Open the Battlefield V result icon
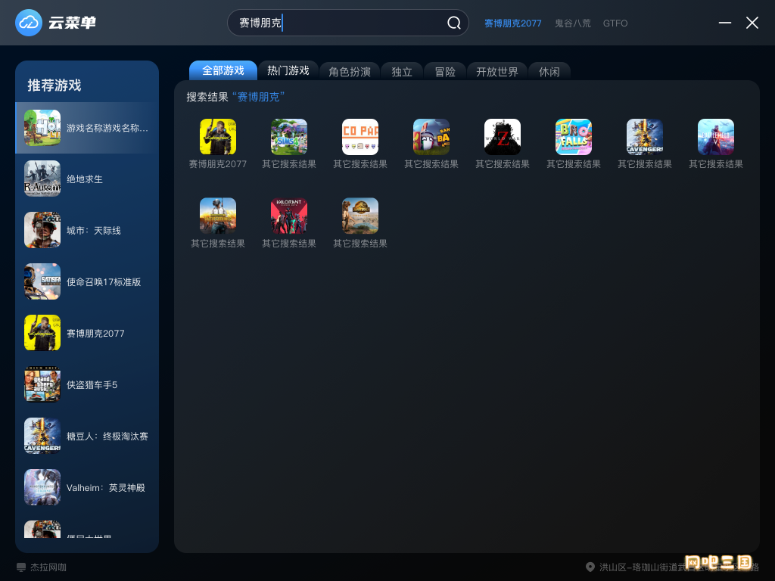775x581 pixels. tap(716, 137)
